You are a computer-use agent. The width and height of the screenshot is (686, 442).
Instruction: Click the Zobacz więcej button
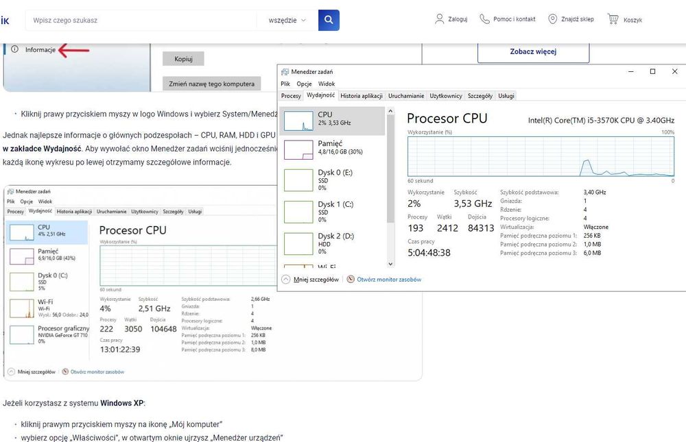533,51
